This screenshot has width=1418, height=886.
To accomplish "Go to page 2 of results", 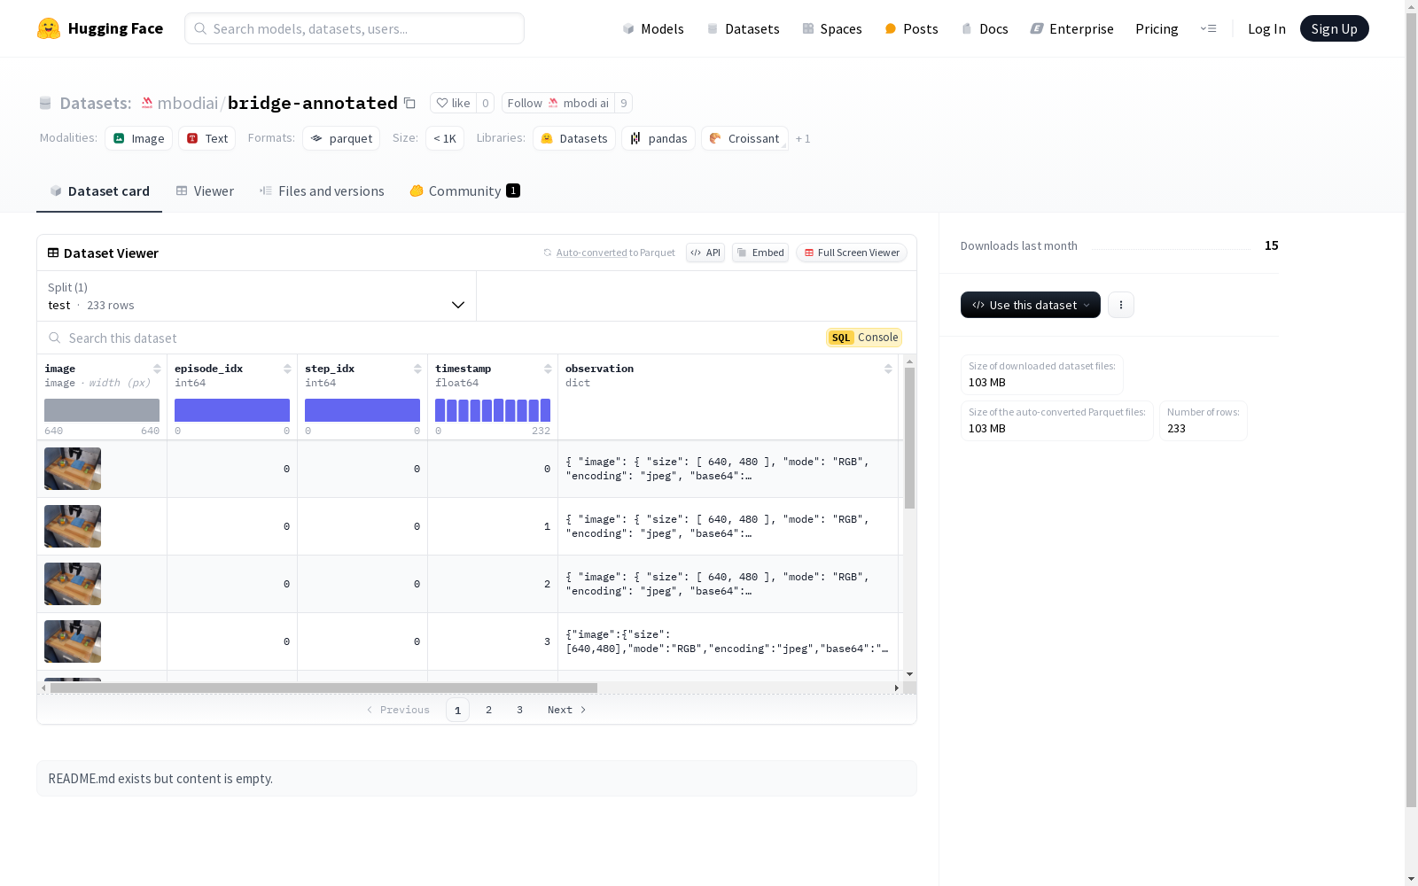I will click(x=488, y=710).
